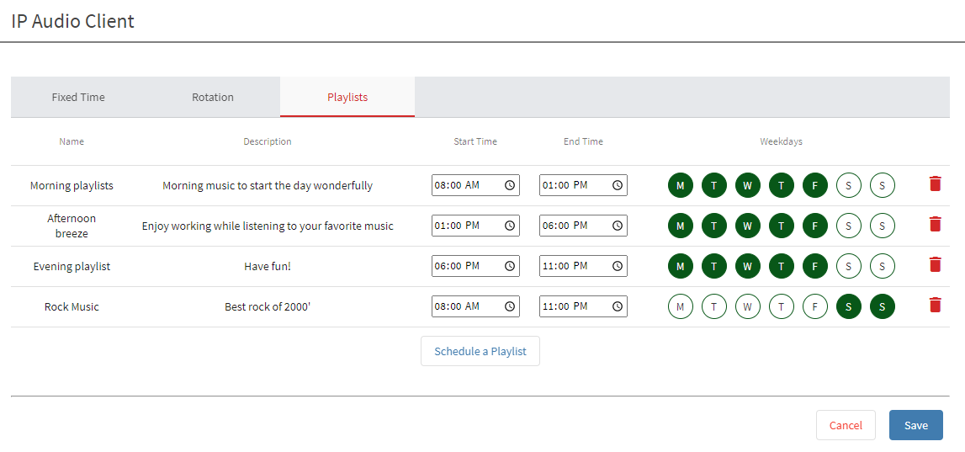
Task: Remove the Evening playlist entry
Action: (x=935, y=265)
